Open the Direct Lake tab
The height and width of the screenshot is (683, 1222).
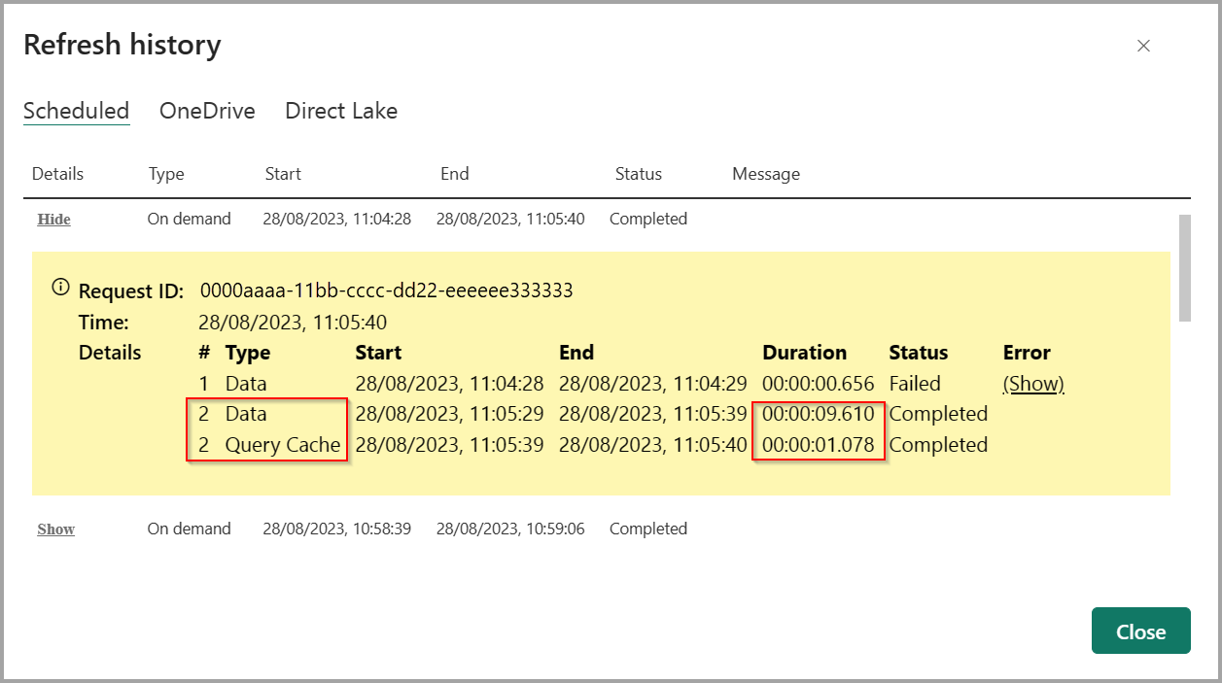(341, 111)
